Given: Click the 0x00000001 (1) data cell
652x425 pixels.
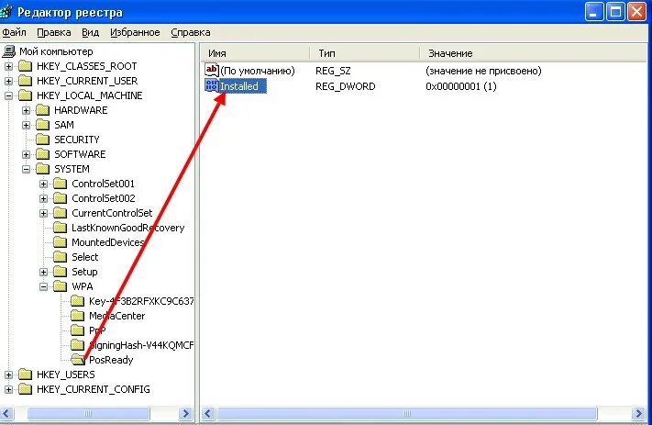Looking at the screenshot, I should pyautogui.click(x=461, y=86).
